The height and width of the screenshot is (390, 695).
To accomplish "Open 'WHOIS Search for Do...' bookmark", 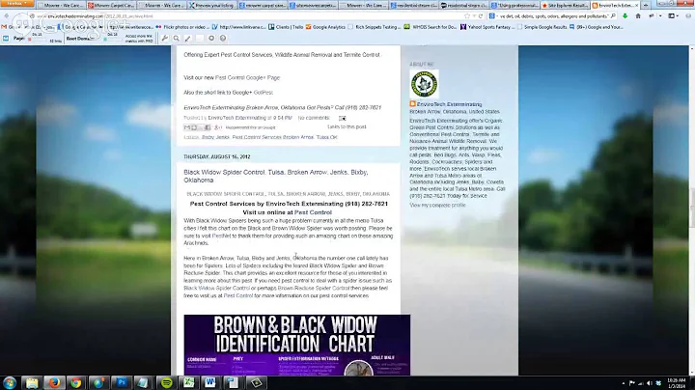I will pyautogui.click(x=431, y=27).
